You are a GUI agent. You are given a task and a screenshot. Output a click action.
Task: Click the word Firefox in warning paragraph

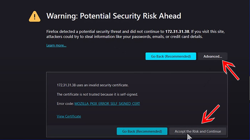52,31
